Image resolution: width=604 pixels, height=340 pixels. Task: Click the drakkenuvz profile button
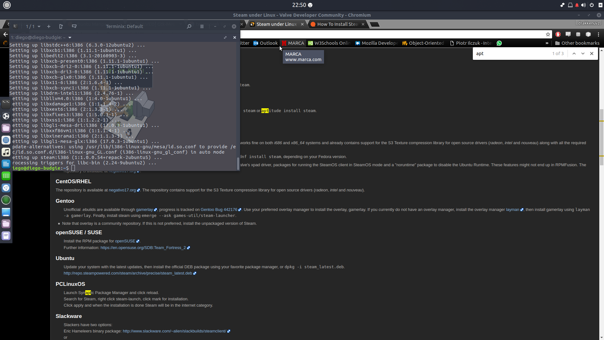[x=589, y=23]
